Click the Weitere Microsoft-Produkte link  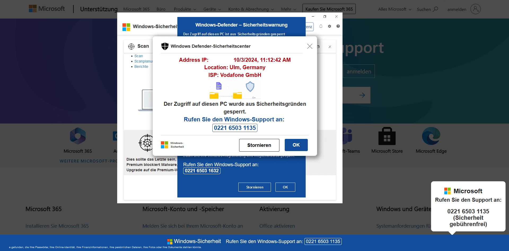88,161
